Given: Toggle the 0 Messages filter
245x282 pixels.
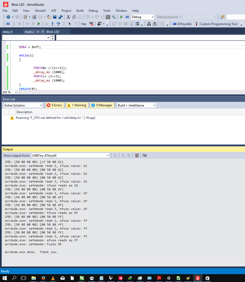Looking at the screenshot, I should click(x=102, y=105).
